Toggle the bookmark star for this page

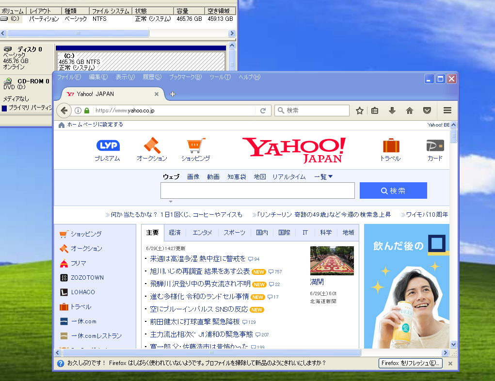(x=359, y=111)
